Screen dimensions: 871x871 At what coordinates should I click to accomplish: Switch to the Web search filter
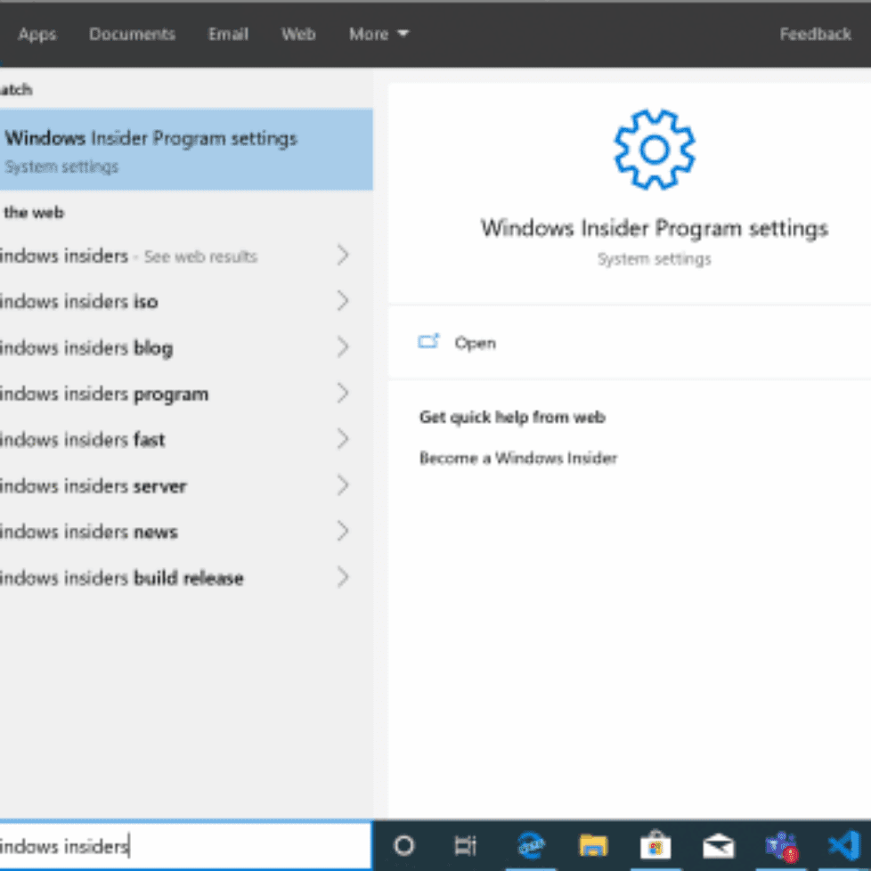tap(298, 34)
